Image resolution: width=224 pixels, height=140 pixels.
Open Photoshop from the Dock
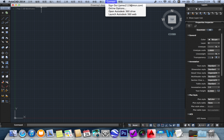point(124,133)
